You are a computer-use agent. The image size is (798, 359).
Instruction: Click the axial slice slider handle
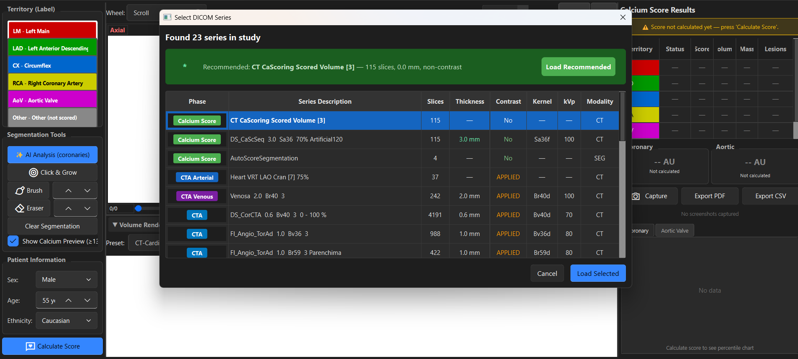click(x=138, y=208)
